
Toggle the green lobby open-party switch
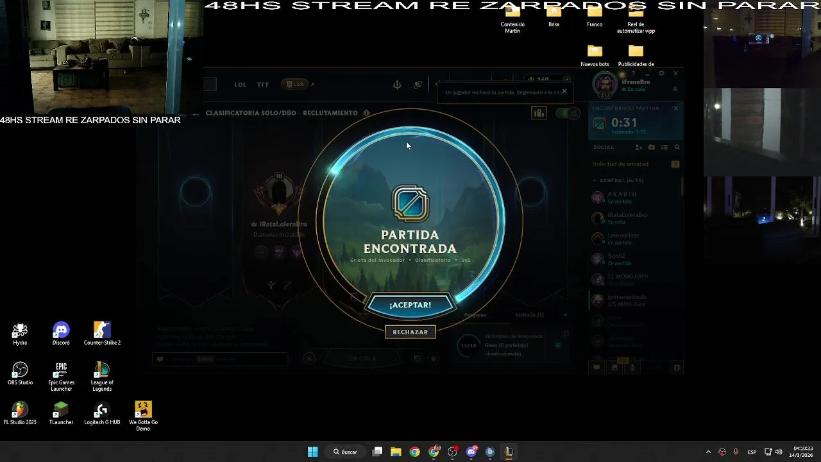coord(567,113)
